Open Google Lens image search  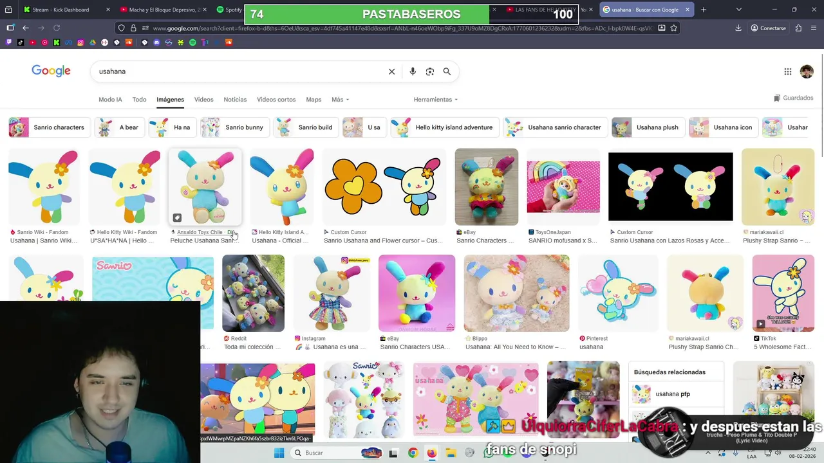tap(430, 71)
